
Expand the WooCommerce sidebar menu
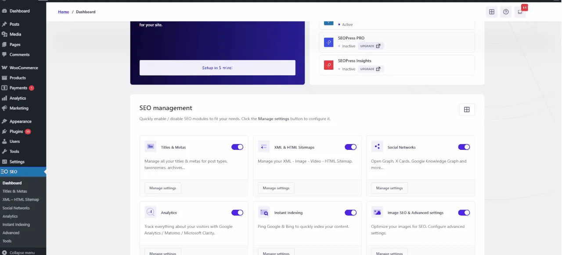(x=24, y=68)
